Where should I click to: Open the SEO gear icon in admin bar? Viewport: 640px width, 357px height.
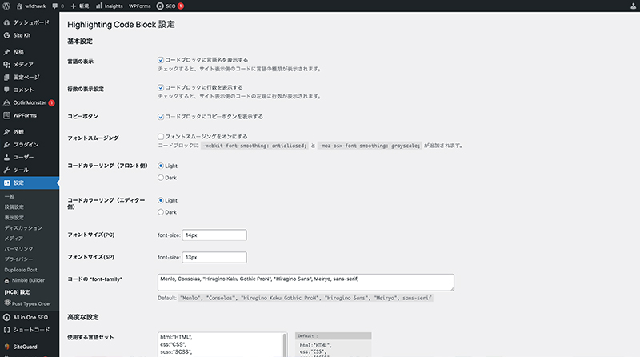tap(159, 5)
